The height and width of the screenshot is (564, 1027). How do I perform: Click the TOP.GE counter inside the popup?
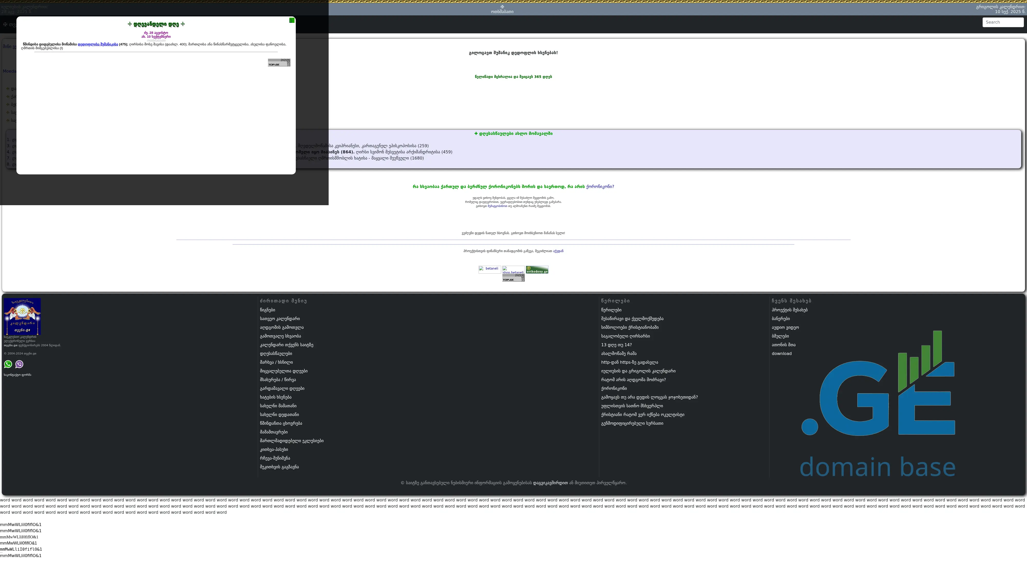[x=279, y=63]
